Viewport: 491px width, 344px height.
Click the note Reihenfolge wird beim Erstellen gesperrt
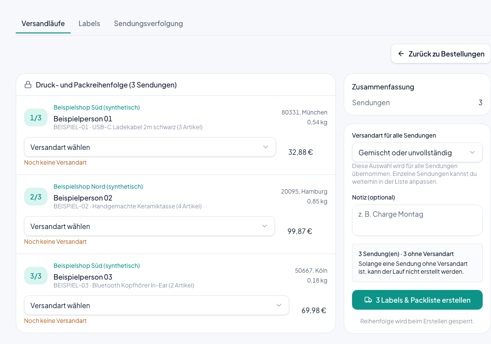[417, 321]
